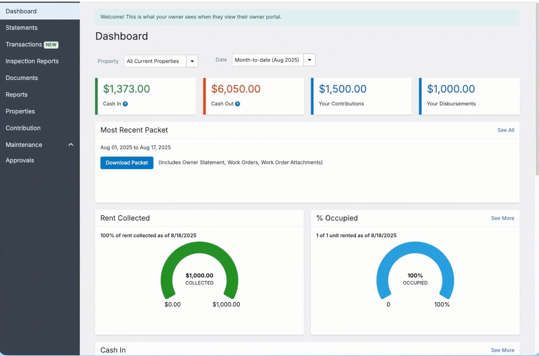Open the Date range dropdown arrow
Screen dimensions: 539x356
(x=310, y=60)
